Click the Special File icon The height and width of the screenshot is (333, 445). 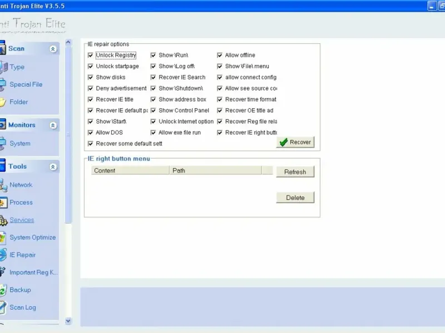coord(3,85)
